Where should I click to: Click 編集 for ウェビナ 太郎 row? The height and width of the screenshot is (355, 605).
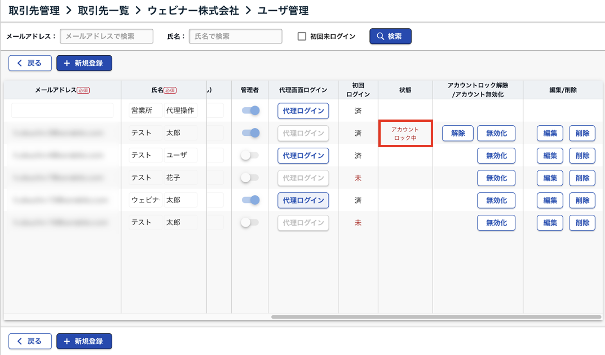pyautogui.click(x=550, y=200)
